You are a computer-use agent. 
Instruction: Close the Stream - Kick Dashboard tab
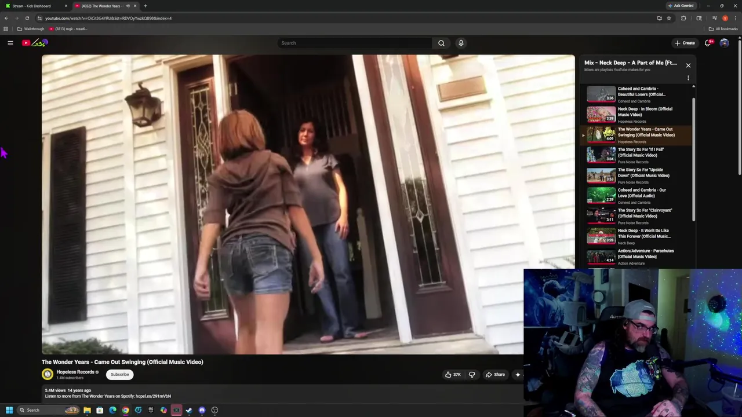tap(66, 6)
